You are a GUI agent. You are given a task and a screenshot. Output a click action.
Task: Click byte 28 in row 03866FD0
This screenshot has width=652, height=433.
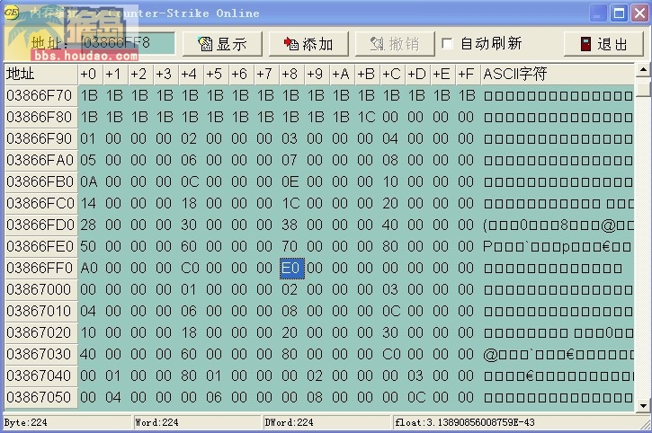88,225
